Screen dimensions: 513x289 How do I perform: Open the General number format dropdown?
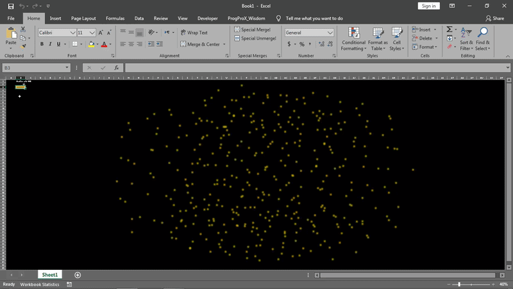tap(330, 33)
